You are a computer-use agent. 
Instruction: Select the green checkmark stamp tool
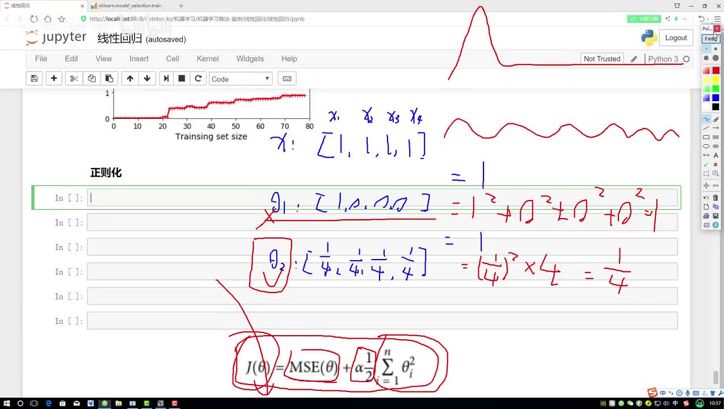(706, 165)
